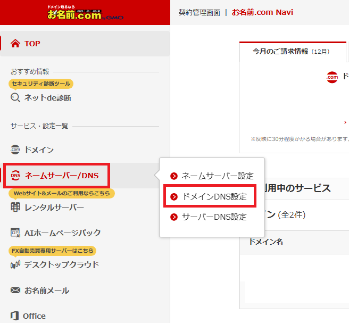
Task: Click the red arrow next to サーバーDNS設定
Action: [x=173, y=217]
